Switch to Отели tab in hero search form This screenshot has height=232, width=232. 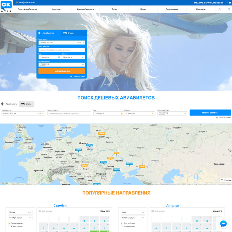[x=74, y=33]
